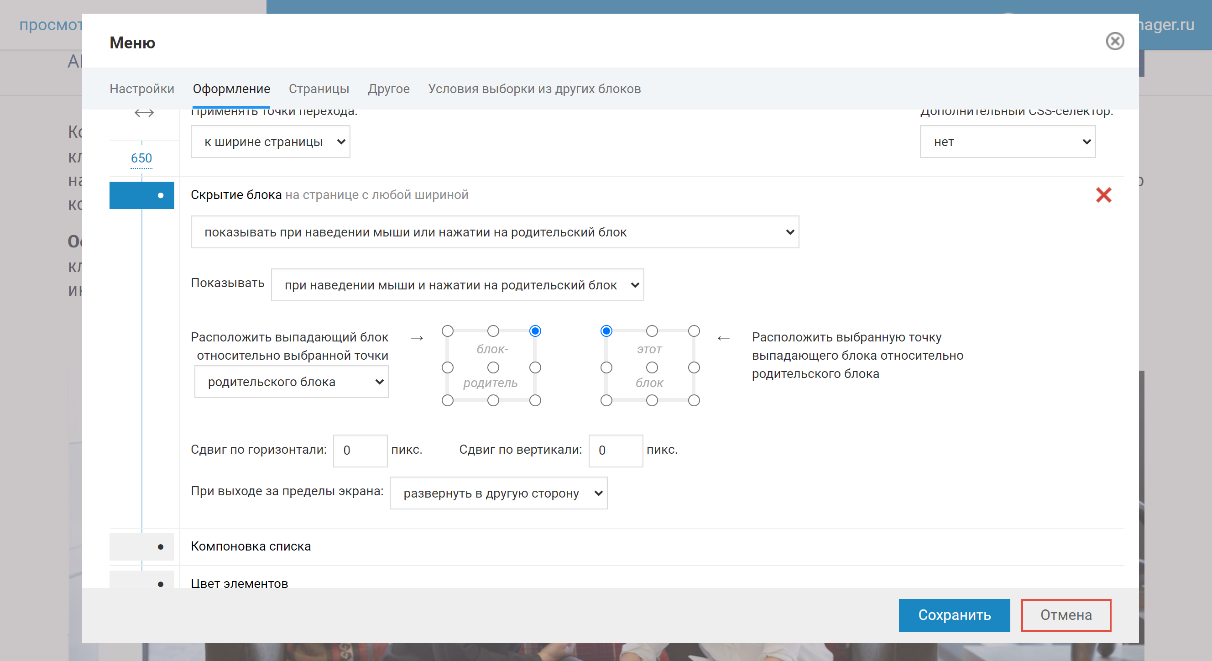Open the Условия выборки из других блоков tab

[534, 89]
